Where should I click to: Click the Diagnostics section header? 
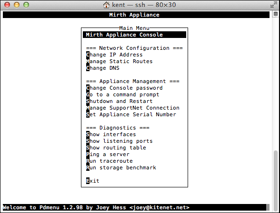118,128
